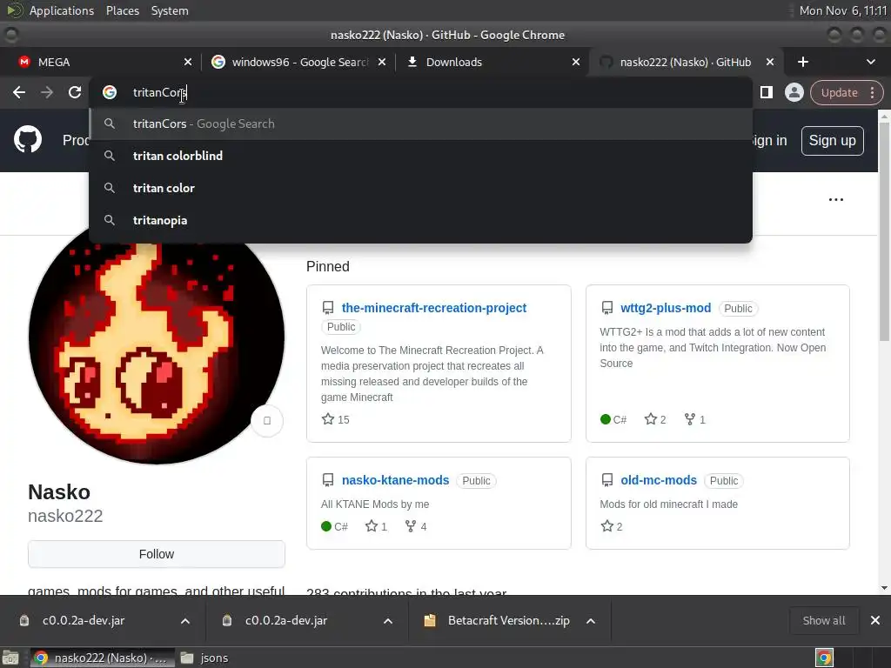Viewport: 891px width, 668px height.
Task: Click the clock showing Mon Nov 6, 11:11
Action: [x=842, y=10]
